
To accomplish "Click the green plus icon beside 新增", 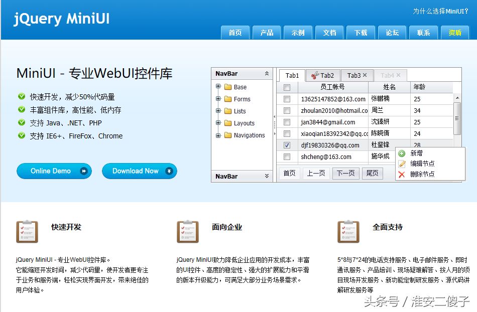I will [x=402, y=153].
